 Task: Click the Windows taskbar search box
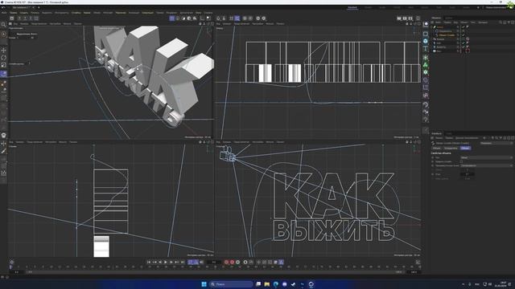pyautogui.click(x=231, y=284)
